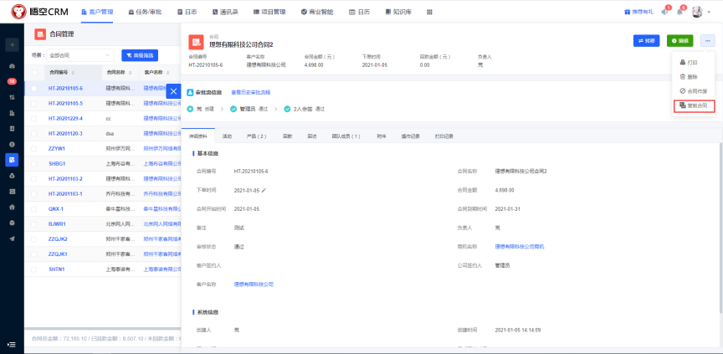This screenshot has width=723, height=354.
Task: Click the detail panel vertical scrollbar
Action: click(720, 226)
